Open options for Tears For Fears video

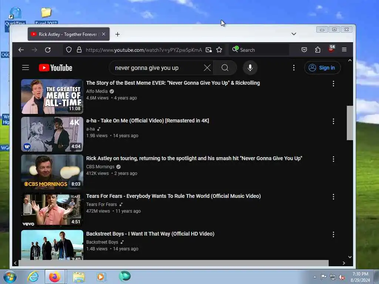tap(333, 197)
